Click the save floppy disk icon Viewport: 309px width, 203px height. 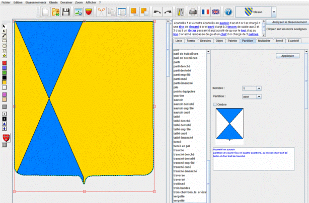tap(66, 12)
